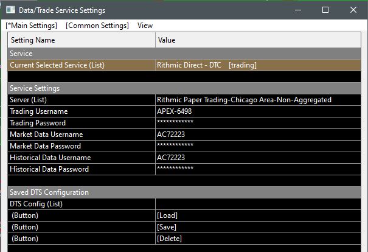Select the Historical Data Password label
The height and width of the screenshot is (252, 368).
[x=49, y=169]
